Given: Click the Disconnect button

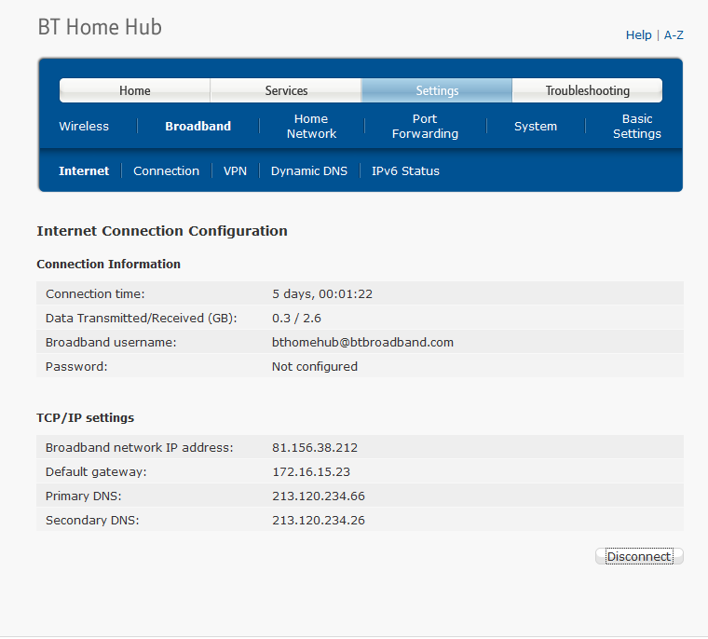Looking at the screenshot, I should pyautogui.click(x=639, y=556).
